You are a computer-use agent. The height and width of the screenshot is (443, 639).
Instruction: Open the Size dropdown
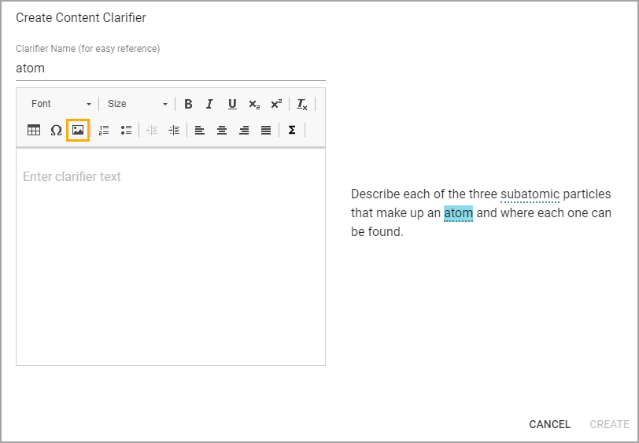tap(138, 104)
